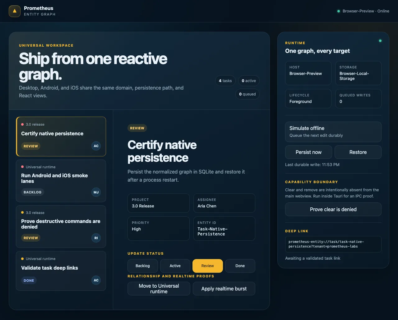Viewport: 398px width, 320px height.
Task: Click the green status dot in Runtime panel
Action: [380, 41]
